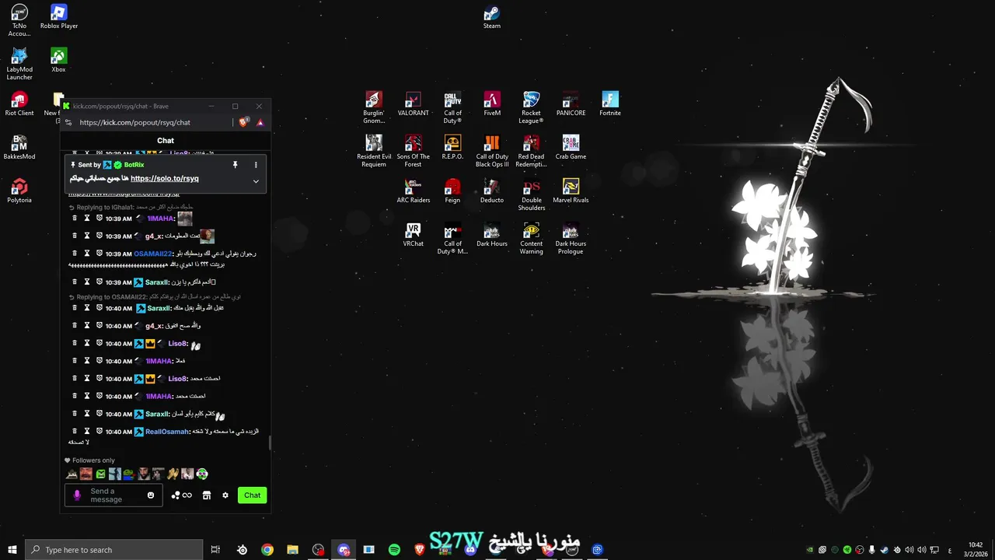Image resolution: width=995 pixels, height=560 pixels.
Task: Pick the praying hands emote in the emote row
Action: (x=173, y=474)
